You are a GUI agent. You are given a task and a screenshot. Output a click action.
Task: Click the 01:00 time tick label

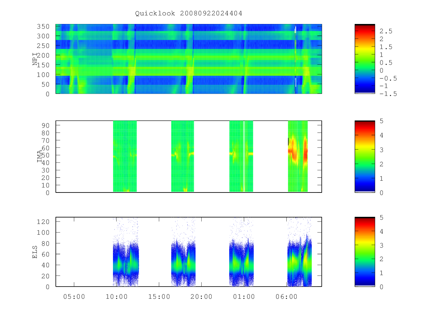244,297
